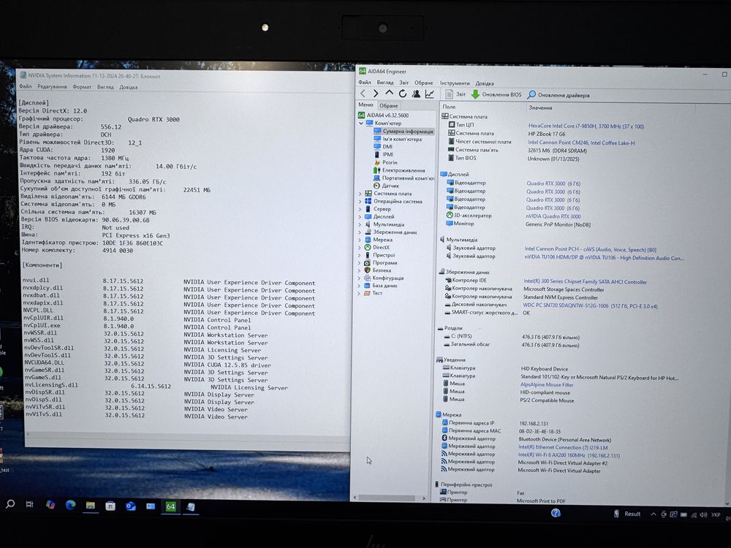
Task: Expand the Мережа tree node
Action: click(x=360, y=240)
